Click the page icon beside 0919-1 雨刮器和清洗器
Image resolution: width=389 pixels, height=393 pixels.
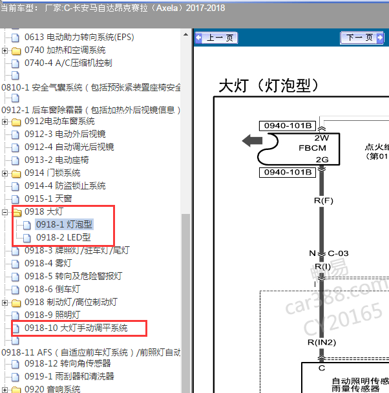[16, 377]
